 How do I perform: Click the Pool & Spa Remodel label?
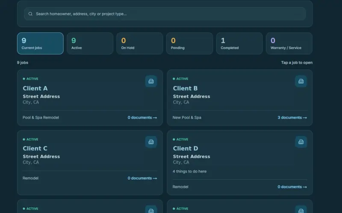[x=41, y=118]
